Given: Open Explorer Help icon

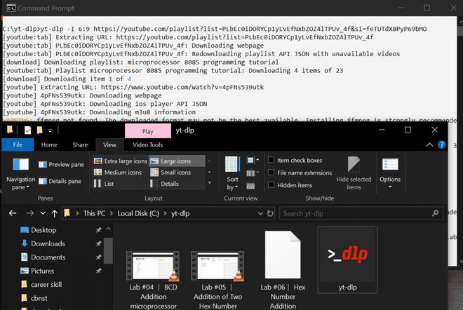Looking at the screenshot, I should pos(442,144).
